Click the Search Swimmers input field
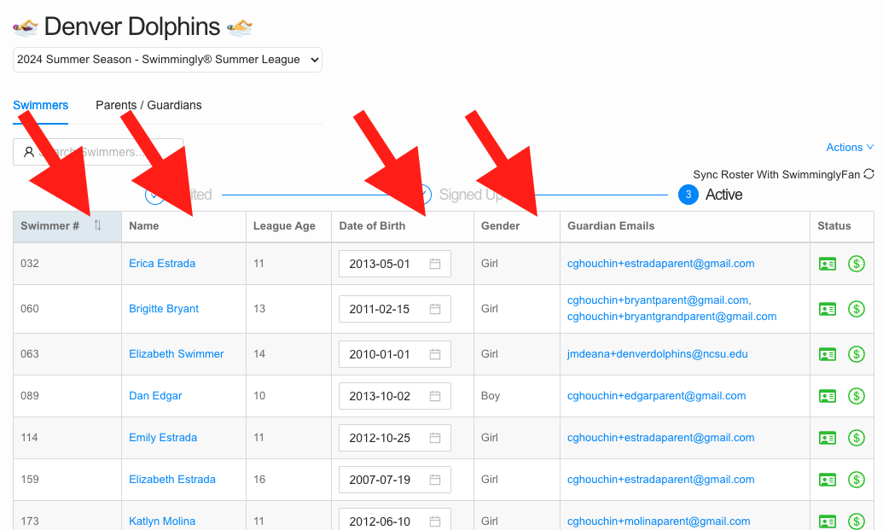The height and width of the screenshot is (530, 883). click(98, 152)
